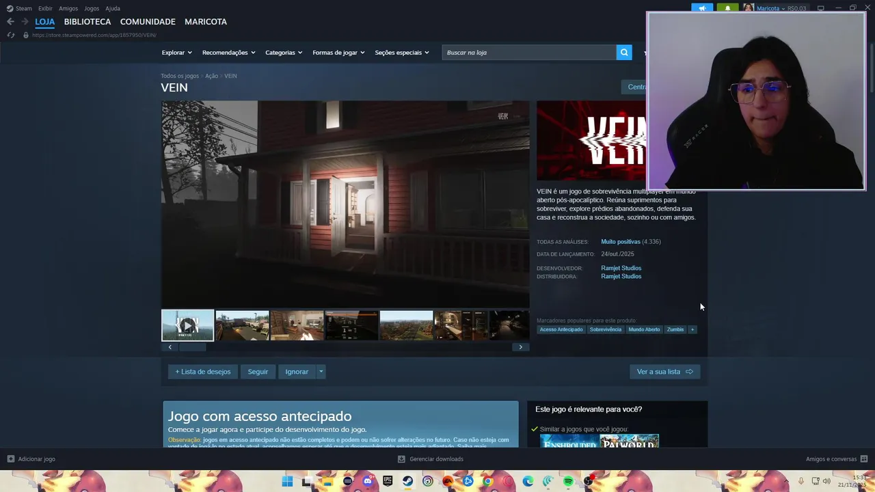Toggle Big Picture mode monitor icon
This screenshot has height=492, width=875.
tap(821, 8)
